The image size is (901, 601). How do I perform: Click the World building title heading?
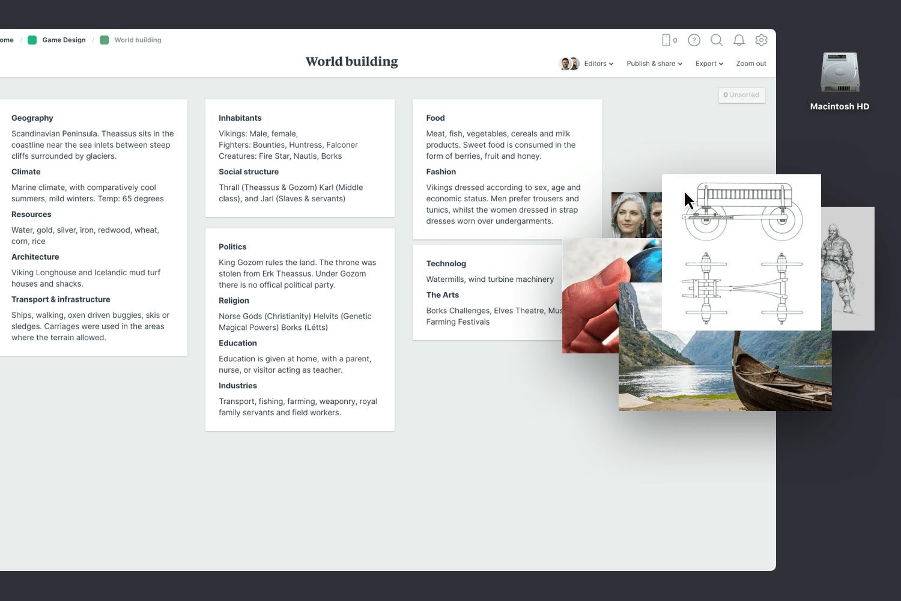[x=351, y=61]
